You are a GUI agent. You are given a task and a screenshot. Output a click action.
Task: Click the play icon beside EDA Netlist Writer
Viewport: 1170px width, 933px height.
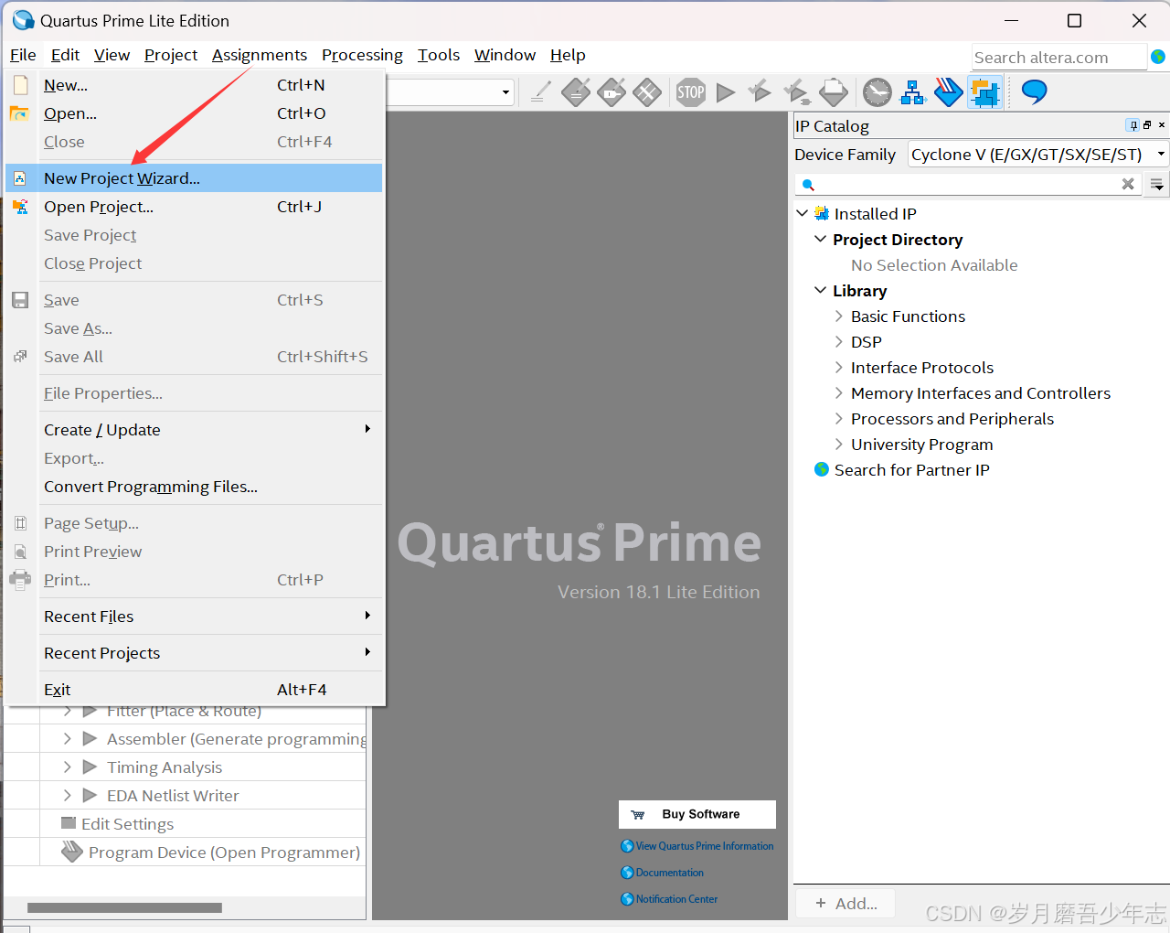[x=90, y=795]
